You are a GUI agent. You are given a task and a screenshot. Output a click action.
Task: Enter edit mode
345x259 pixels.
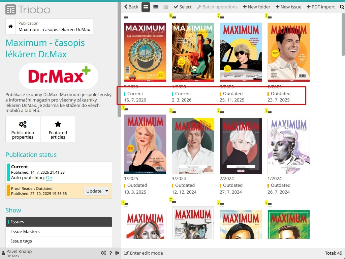pyautogui.click(x=144, y=253)
